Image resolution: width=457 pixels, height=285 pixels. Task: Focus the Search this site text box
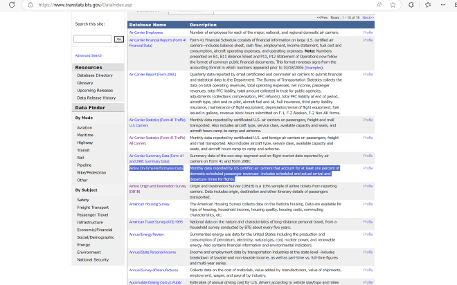[92, 39]
